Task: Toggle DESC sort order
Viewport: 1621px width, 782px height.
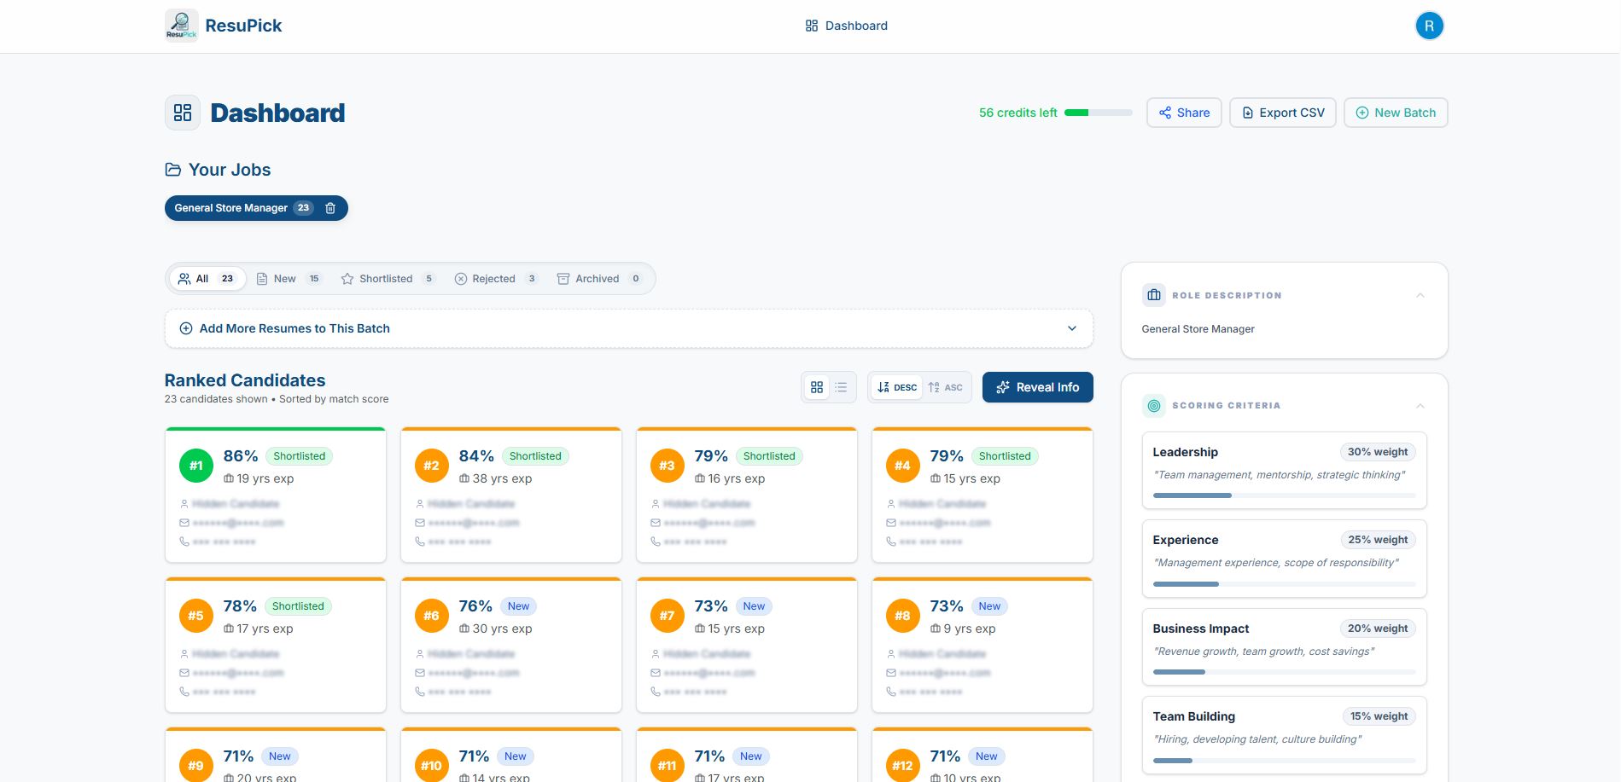Action: click(895, 387)
